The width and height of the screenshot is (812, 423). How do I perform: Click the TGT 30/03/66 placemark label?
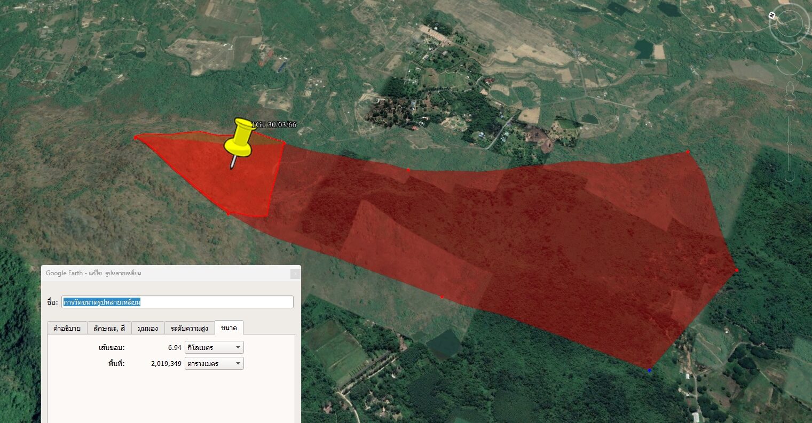pyautogui.click(x=274, y=124)
